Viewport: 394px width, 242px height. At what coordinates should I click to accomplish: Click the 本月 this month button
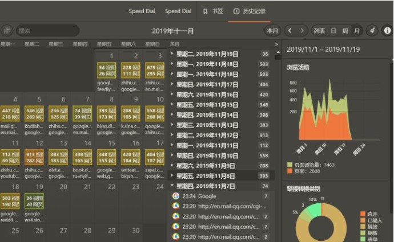pyautogui.click(x=272, y=30)
